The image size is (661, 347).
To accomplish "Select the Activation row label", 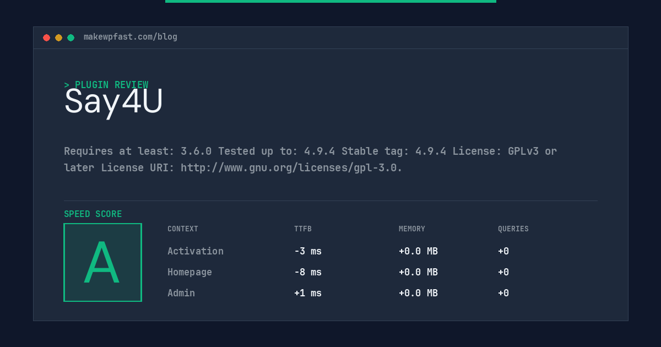I will (196, 251).
